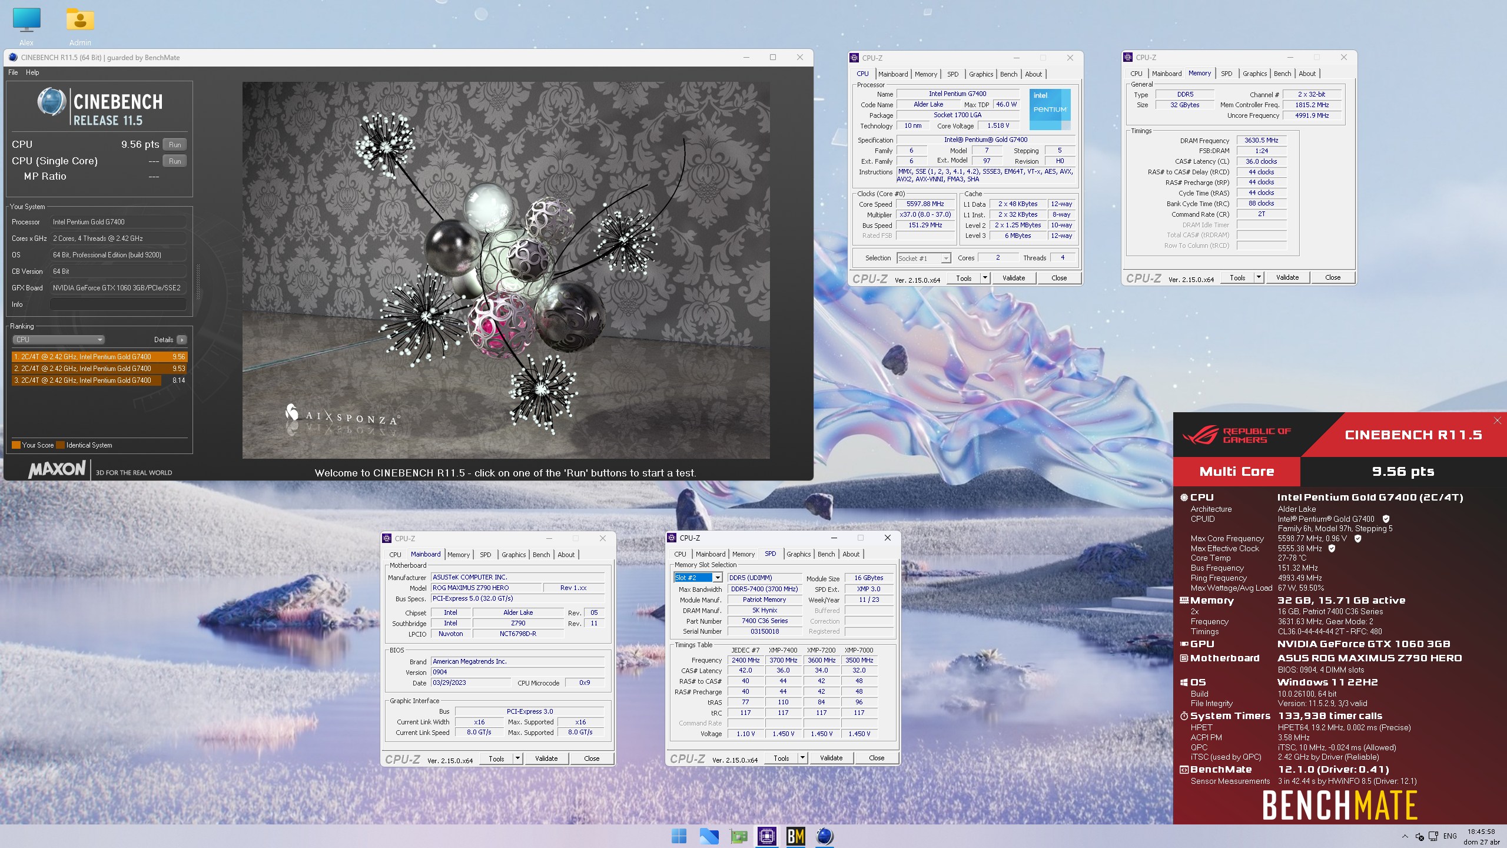1507x848 pixels.
Task: Click the Core Speed value 5597.88 MHz
Action: click(x=925, y=204)
